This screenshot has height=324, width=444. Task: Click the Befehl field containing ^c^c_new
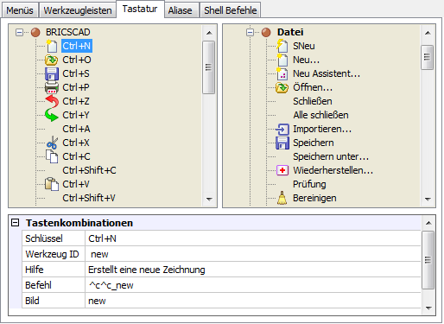click(x=253, y=285)
